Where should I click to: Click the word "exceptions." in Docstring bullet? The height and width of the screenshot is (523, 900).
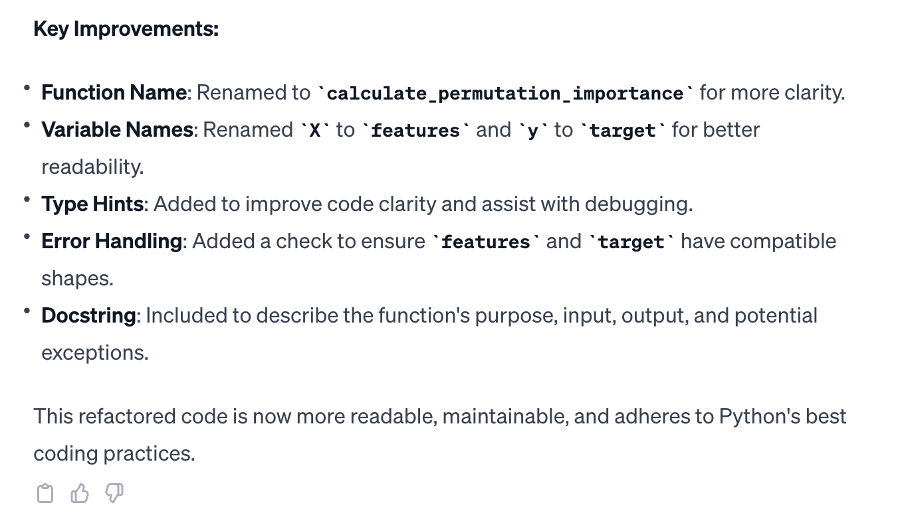tap(94, 352)
